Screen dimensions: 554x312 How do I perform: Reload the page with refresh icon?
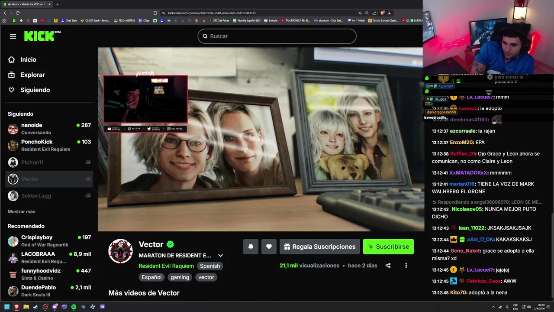(x=18, y=13)
